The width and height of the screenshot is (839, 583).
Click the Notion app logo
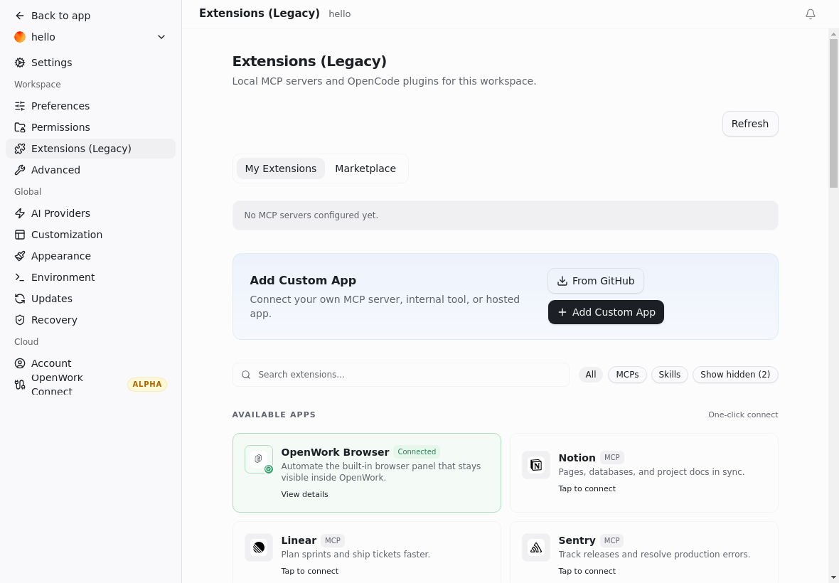tap(536, 465)
